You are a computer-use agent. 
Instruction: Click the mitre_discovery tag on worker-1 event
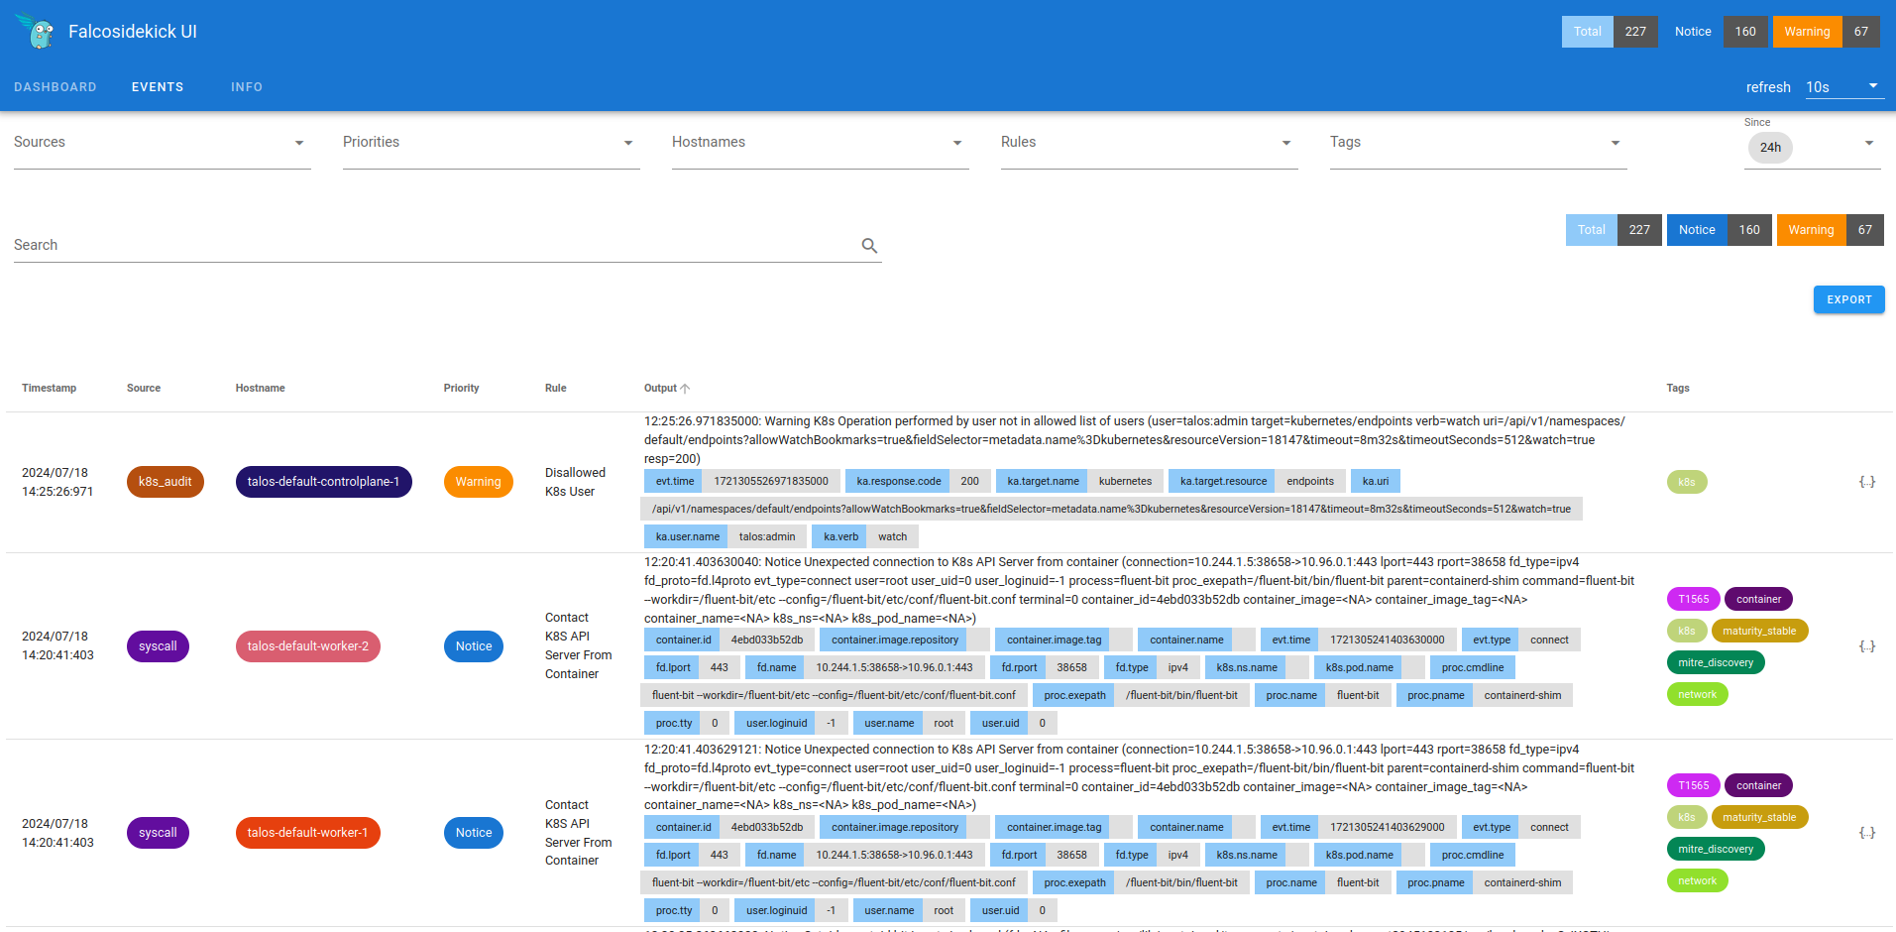coord(1715,849)
